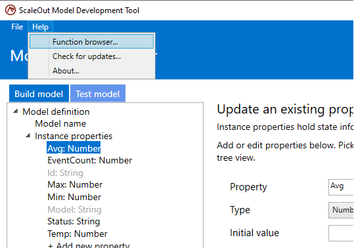
Task: Switch to the Build model tab
Action: [39, 94]
